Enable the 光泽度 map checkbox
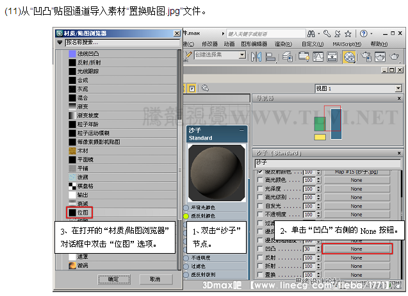Viewport: 408px width, 296px height. [259, 188]
